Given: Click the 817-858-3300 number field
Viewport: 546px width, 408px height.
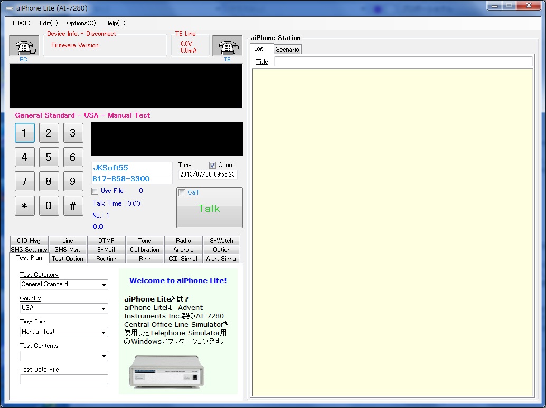Looking at the screenshot, I should click(x=132, y=179).
